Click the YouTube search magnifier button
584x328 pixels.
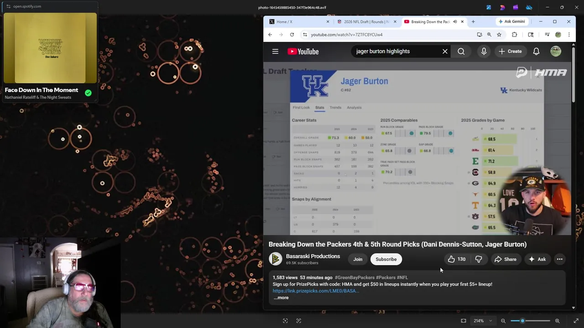point(461,51)
